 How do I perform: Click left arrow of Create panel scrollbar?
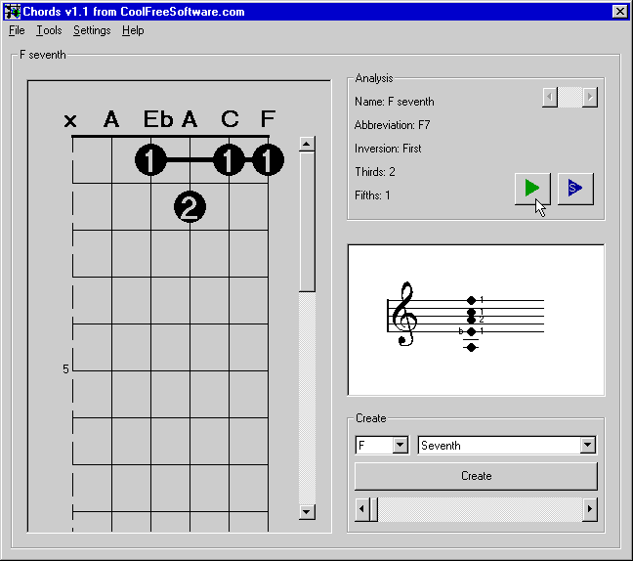[362, 509]
